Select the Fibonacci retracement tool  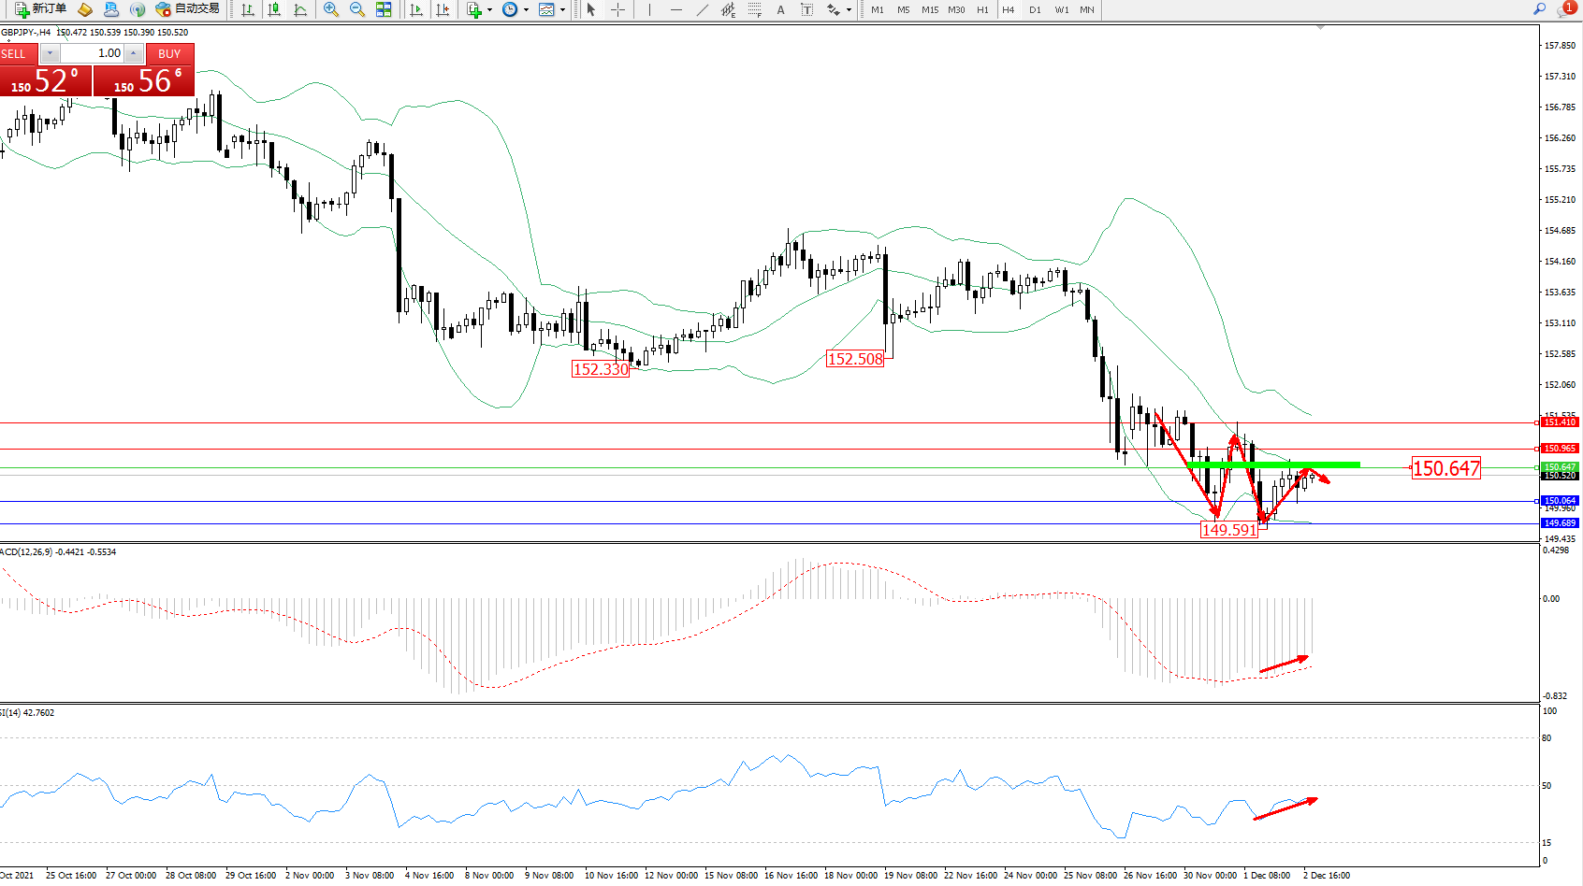[x=754, y=9]
